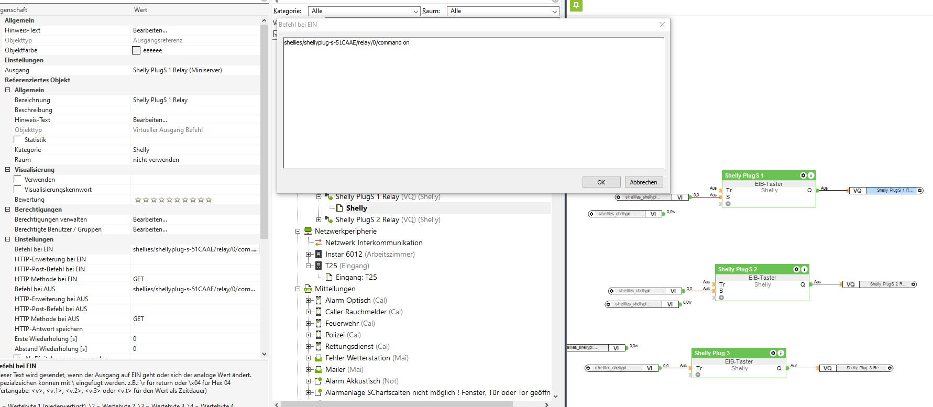Screen dimensions: 933x407
Task: Click the Eingang: T25 document icon
Action: pyautogui.click(x=329, y=277)
